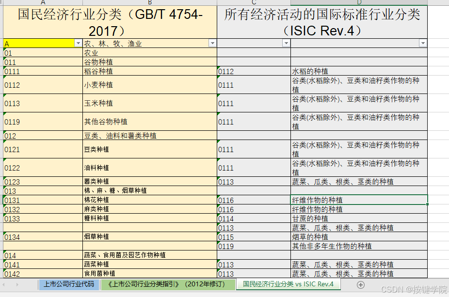Viewport: 449px width, 297px height.
Task: Select cell 麻类种植
Action: pyautogui.click(x=150, y=209)
